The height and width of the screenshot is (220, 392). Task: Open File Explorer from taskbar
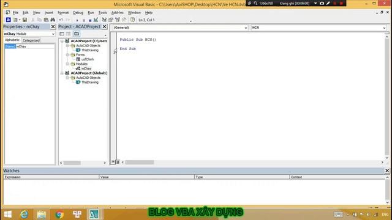click(x=42, y=215)
